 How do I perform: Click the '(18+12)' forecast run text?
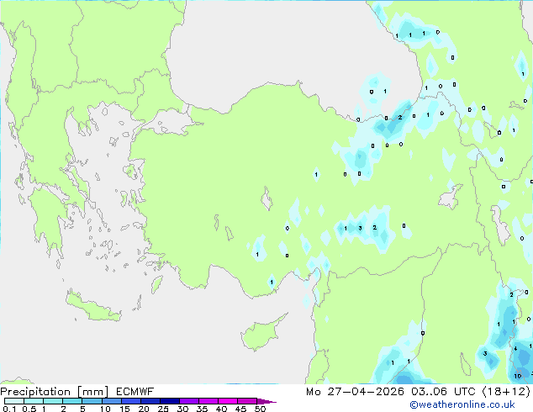[x=506, y=392]
